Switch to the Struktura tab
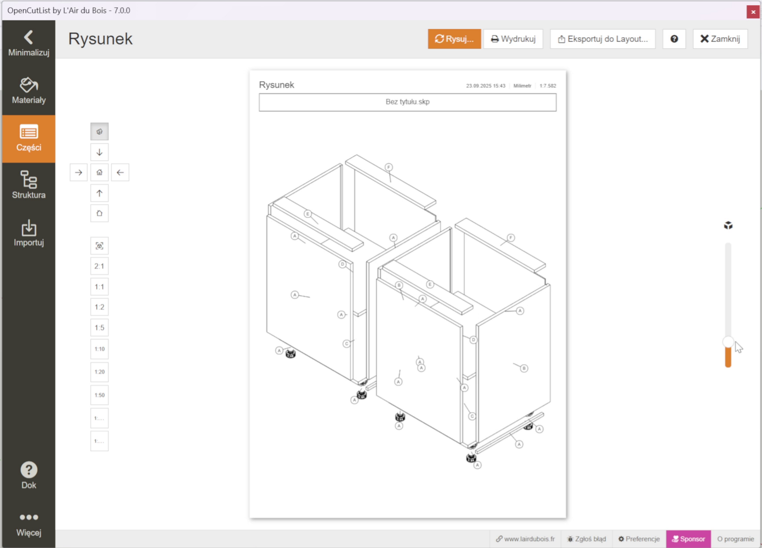The width and height of the screenshot is (762, 548). pyautogui.click(x=29, y=185)
